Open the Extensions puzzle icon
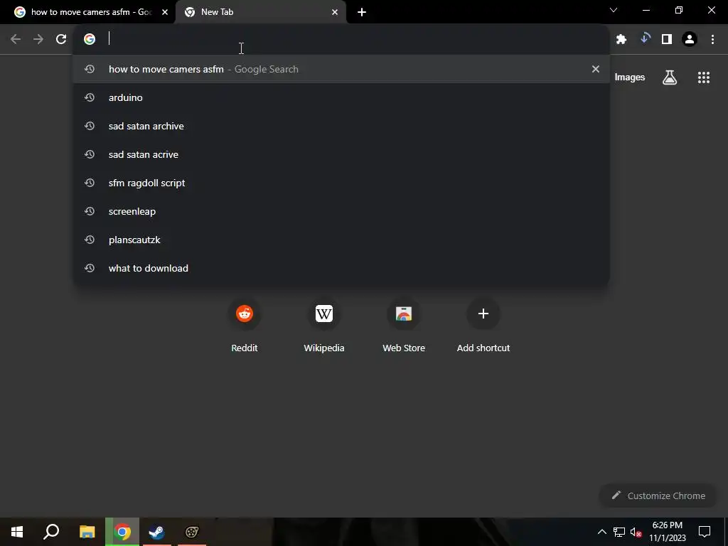Screen dimensions: 728x546 621,40
